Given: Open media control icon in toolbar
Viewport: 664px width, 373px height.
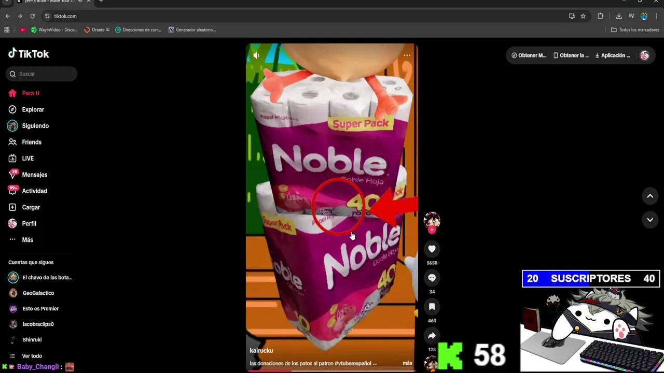Looking at the screenshot, I should pyautogui.click(x=631, y=16).
